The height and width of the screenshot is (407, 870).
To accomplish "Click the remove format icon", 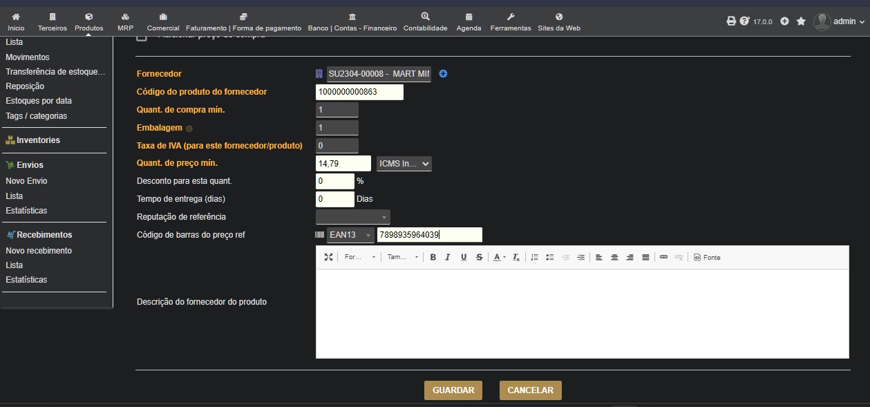I will click(516, 257).
